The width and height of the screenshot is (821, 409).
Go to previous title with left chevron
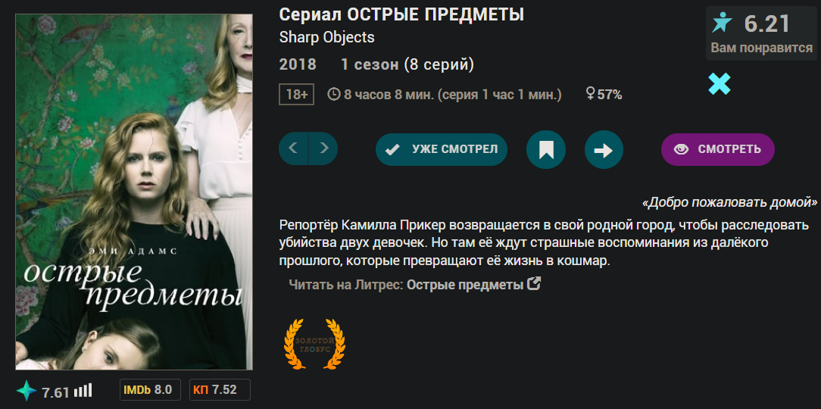point(294,148)
